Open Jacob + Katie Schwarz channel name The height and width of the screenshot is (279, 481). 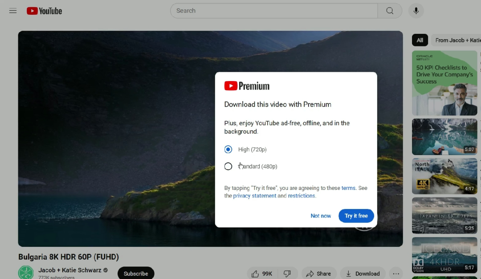click(x=69, y=270)
